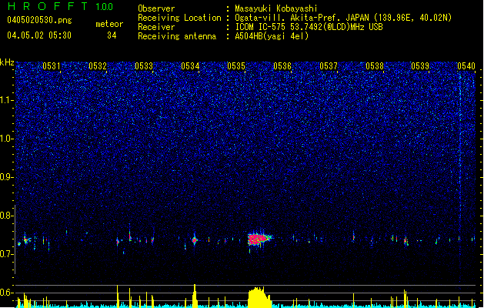Click the 0.9 kHz axis label
This screenshot has height=308, width=484.
click(7, 177)
